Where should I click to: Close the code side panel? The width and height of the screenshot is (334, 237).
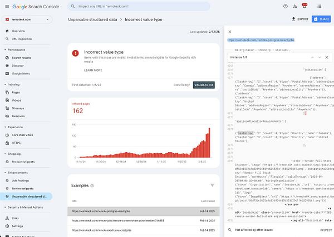[230, 32]
